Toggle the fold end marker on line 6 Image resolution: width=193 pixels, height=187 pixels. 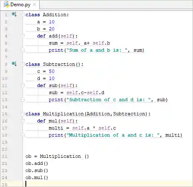point(23,50)
